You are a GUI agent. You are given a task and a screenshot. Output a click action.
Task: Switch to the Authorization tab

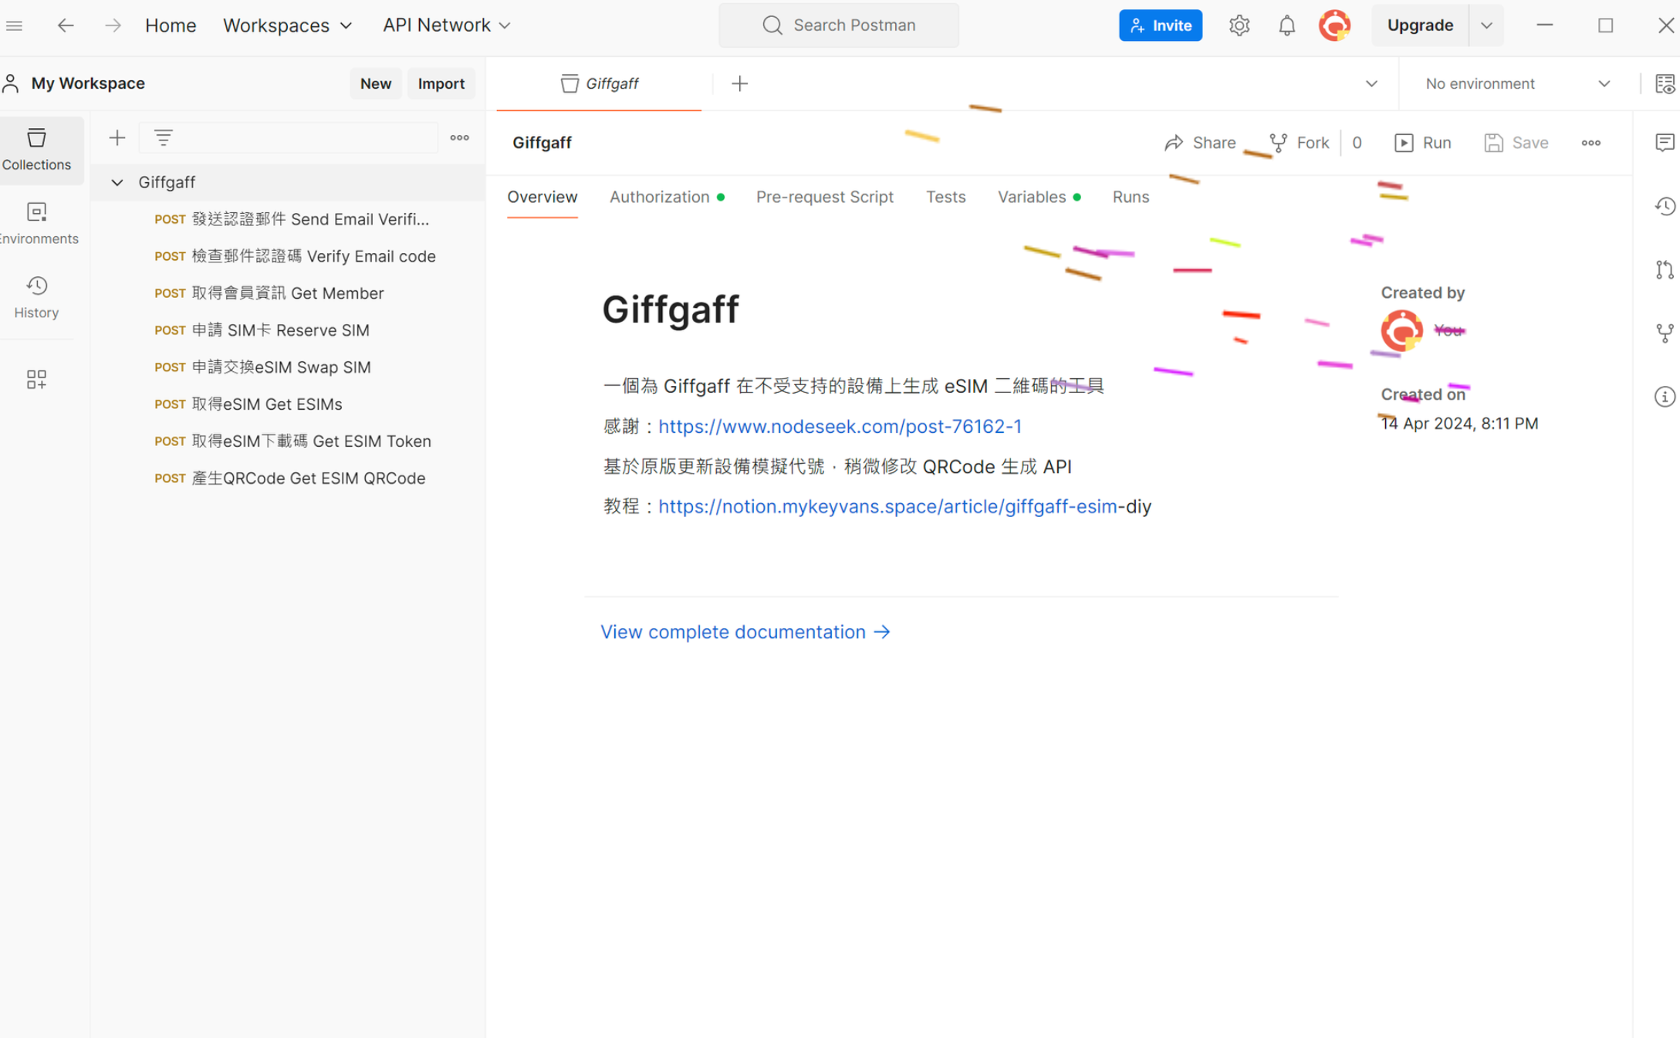667,197
